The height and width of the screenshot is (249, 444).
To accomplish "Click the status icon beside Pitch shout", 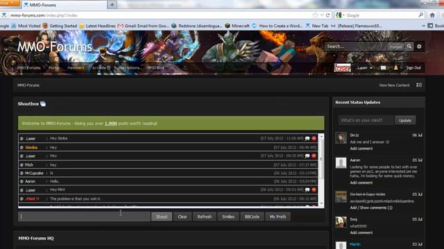I will point(22,165).
